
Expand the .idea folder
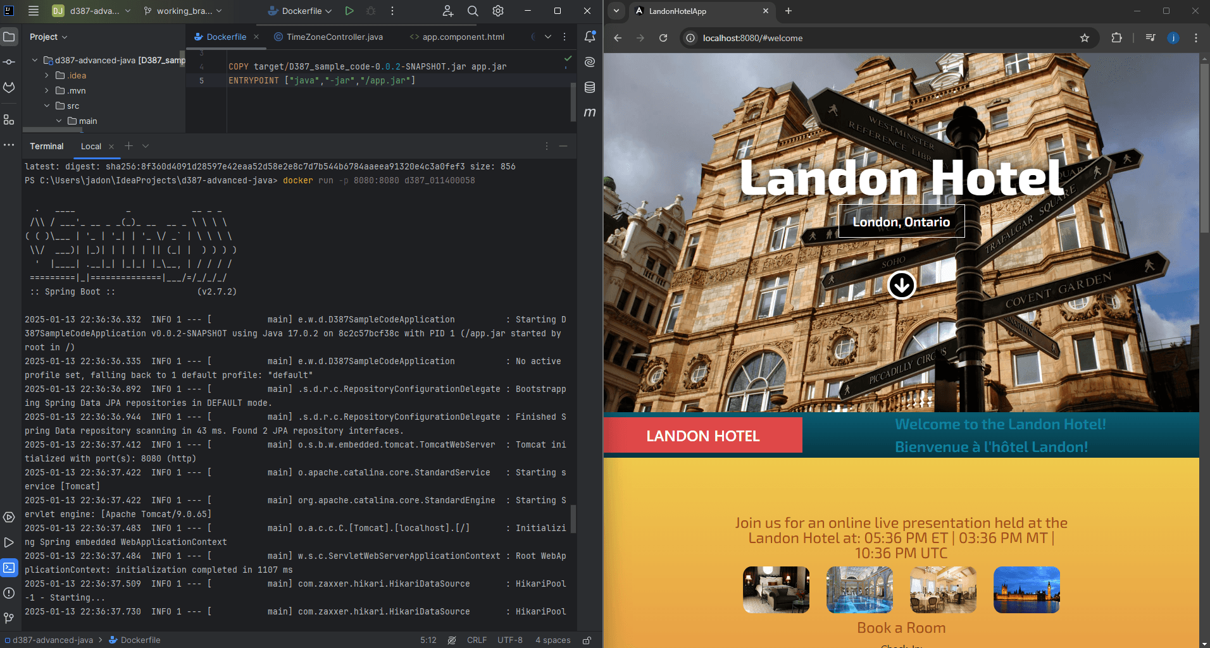47,75
